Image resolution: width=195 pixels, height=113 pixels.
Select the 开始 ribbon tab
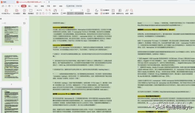pyautogui.click(x=24, y=6)
